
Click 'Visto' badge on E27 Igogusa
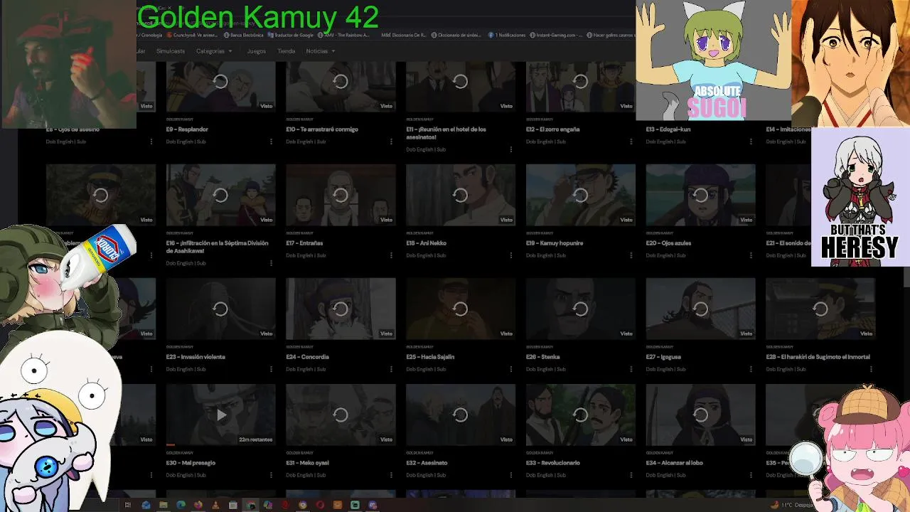pos(746,334)
